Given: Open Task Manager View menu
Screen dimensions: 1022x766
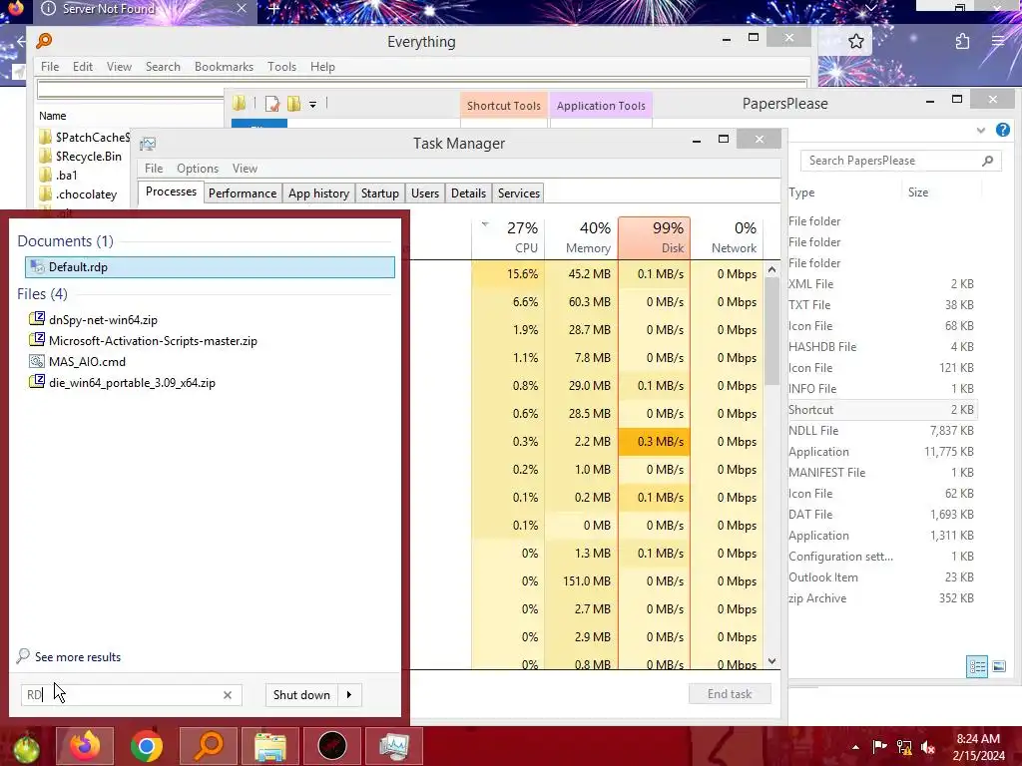Looking at the screenshot, I should [245, 168].
